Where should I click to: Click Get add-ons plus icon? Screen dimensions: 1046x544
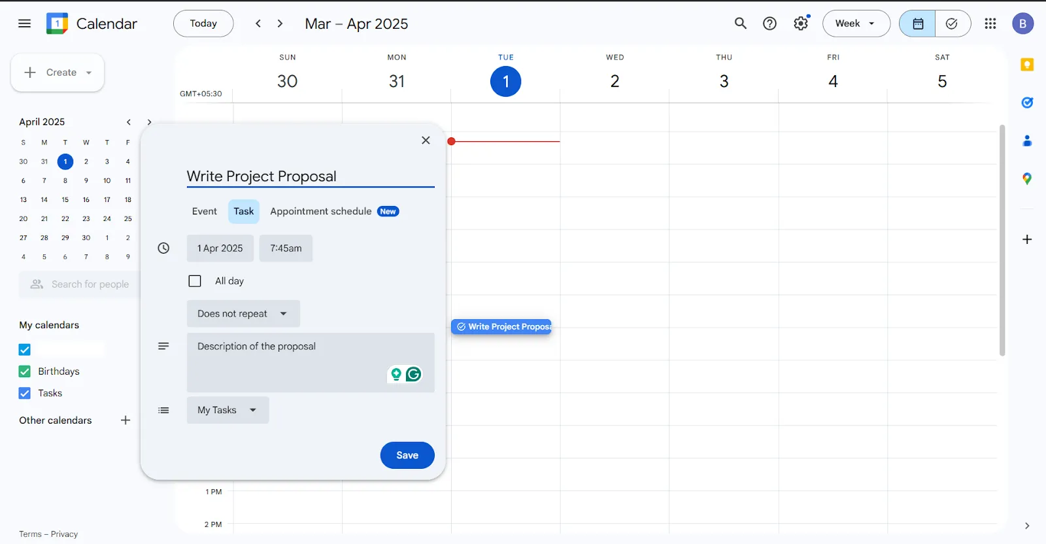[1027, 239]
